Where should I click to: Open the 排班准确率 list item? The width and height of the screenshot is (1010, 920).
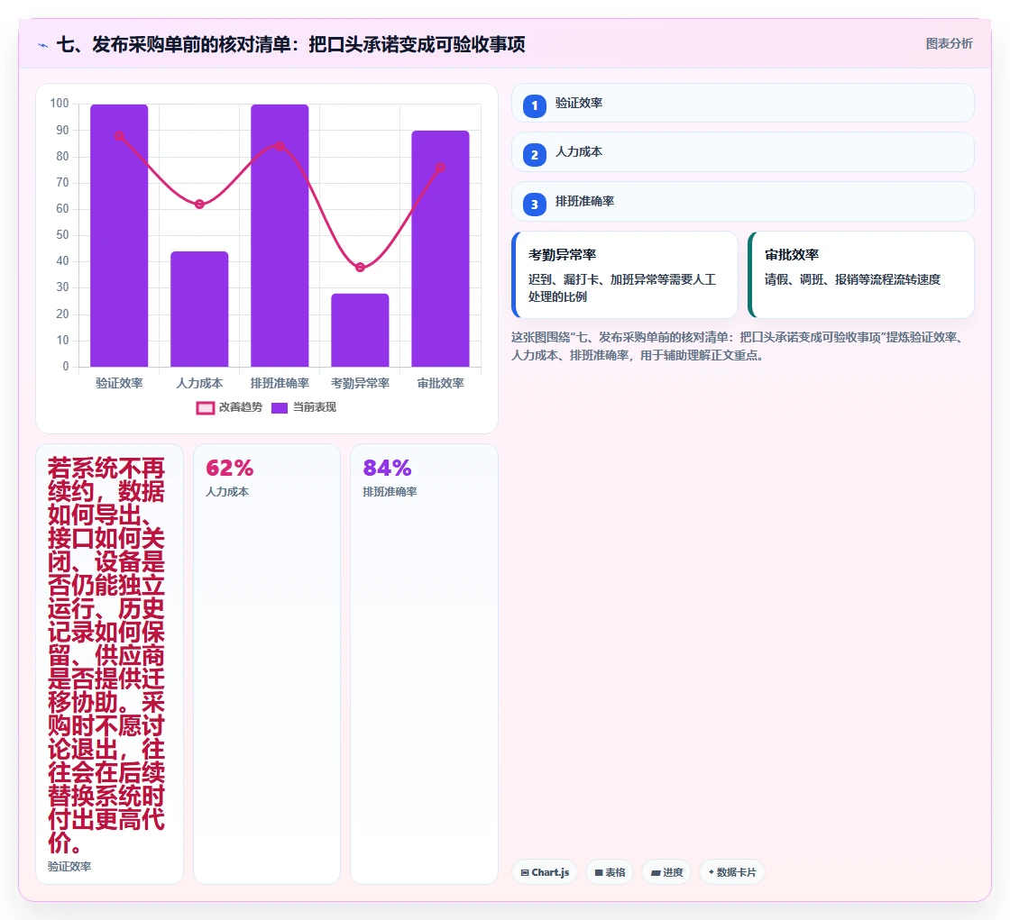743,202
